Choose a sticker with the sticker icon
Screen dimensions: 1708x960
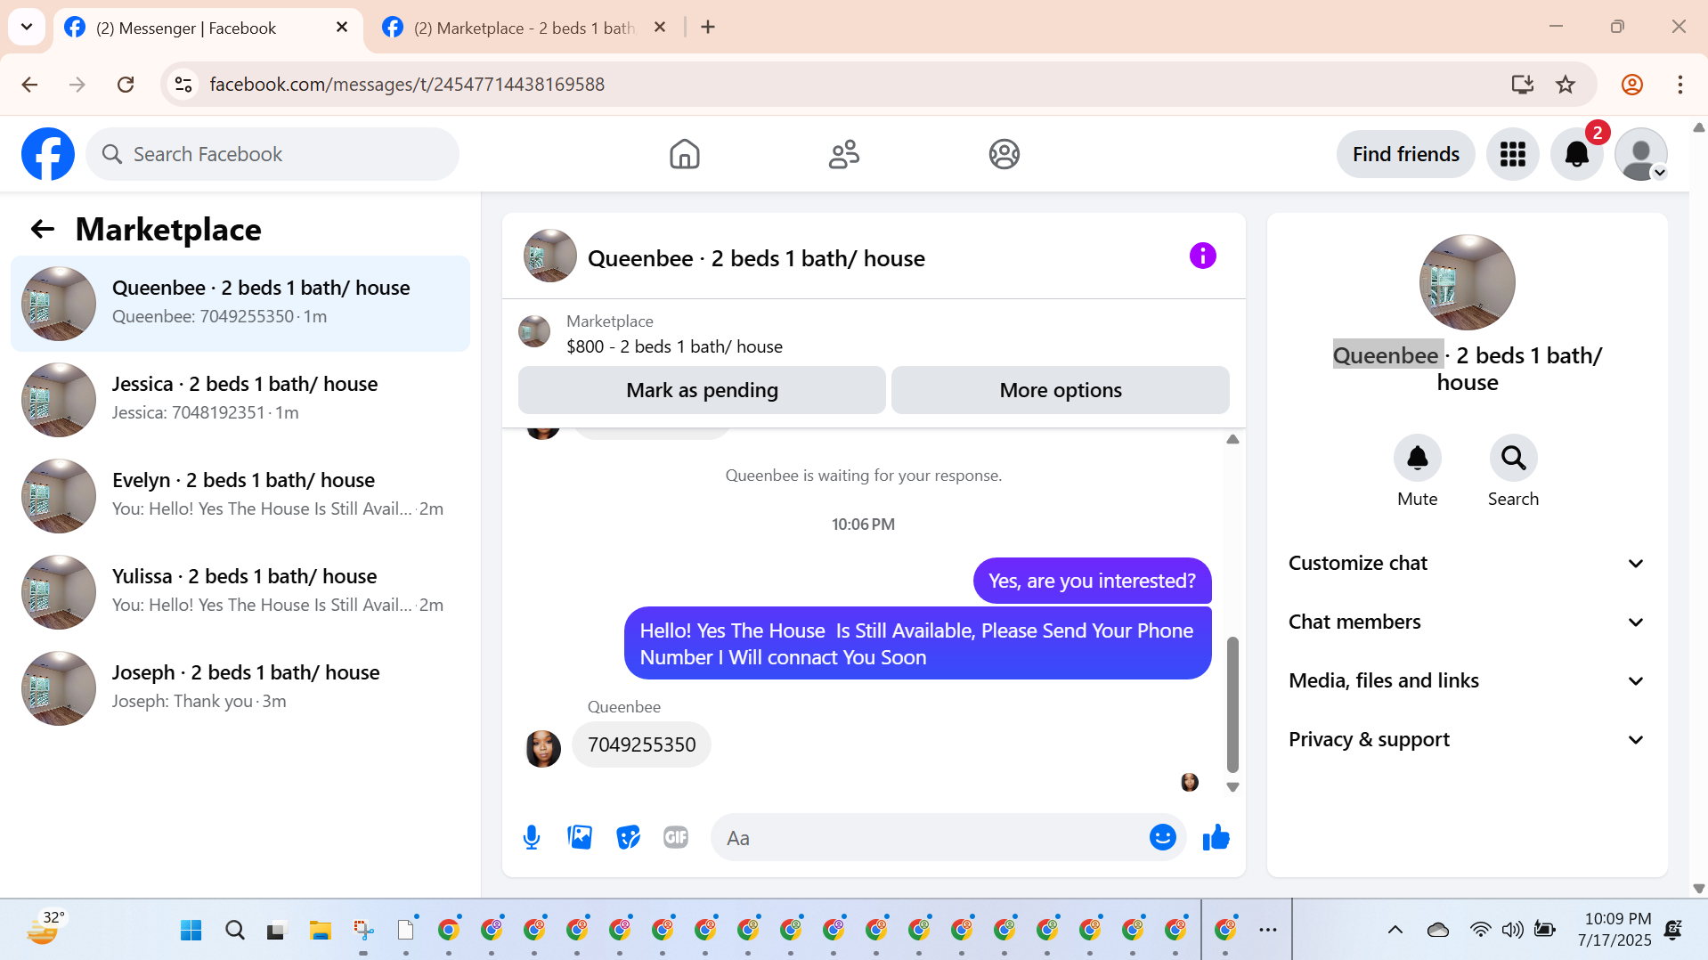(x=628, y=837)
